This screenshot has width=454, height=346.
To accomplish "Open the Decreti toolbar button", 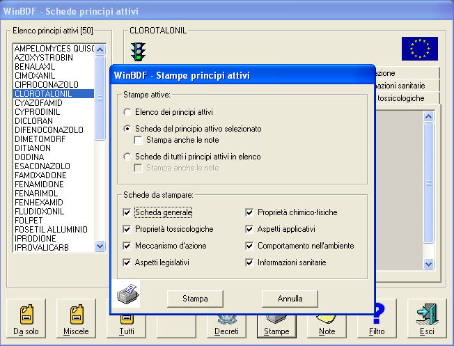I will (x=226, y=327).
